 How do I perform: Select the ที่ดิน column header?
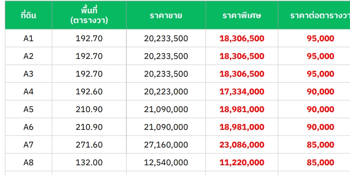coord(28,15)
